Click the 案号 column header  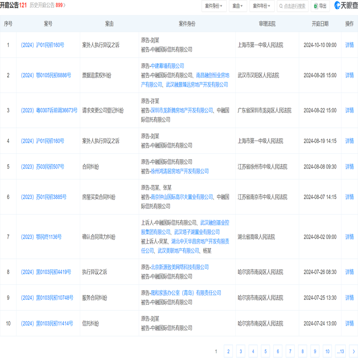48,24
